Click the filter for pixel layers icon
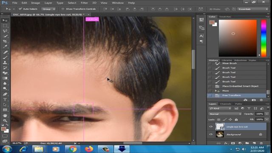 click(x=236, y=108)
